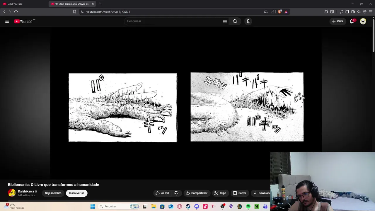The height and width of the screenshot is (211, 375).
Task: Click the taskbar Pesquisar search box
Action: pyautogui.click(x=119, y=206)
